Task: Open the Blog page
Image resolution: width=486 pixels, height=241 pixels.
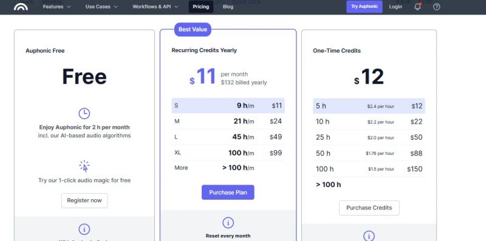Action: coord(228,7)
